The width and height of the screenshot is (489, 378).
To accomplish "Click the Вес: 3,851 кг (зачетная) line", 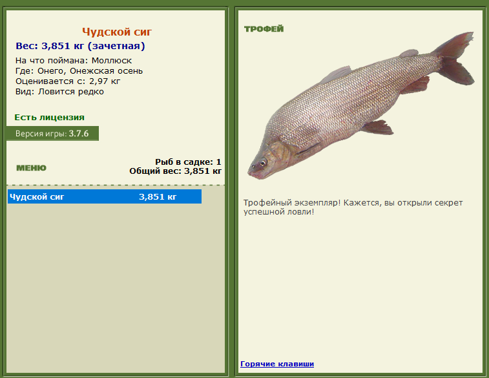I will pyautogui.click(x=80, y=46).
